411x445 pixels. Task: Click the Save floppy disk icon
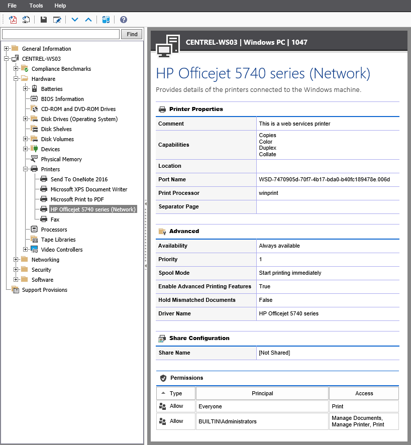[43, 20]
